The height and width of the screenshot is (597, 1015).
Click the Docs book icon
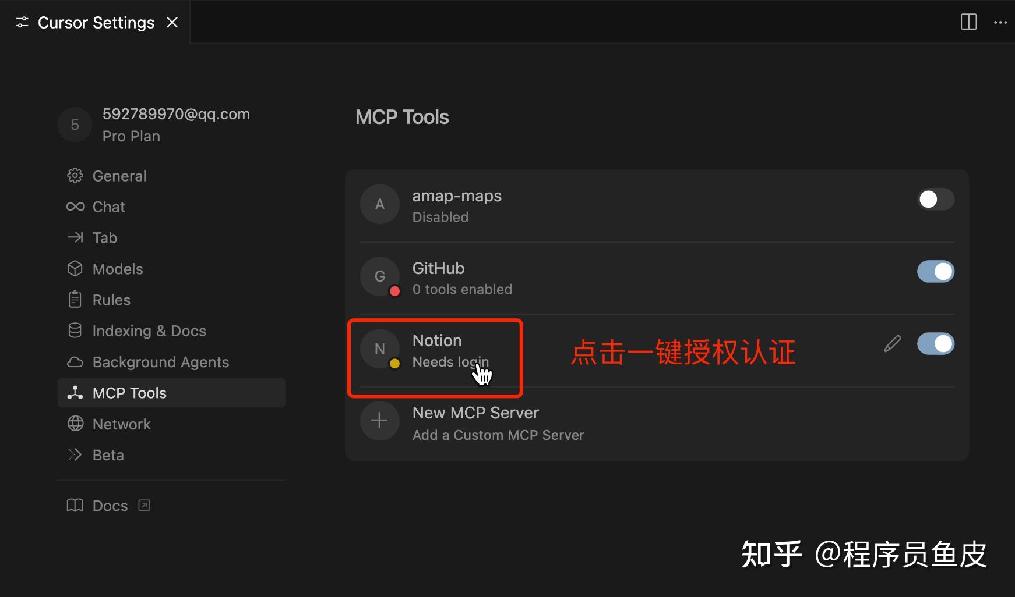(75, 505)
